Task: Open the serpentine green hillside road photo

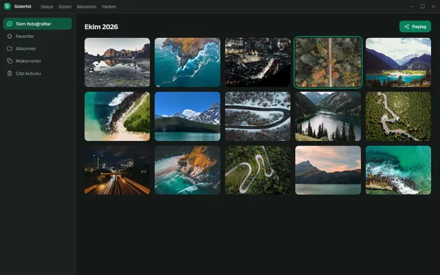Action: [258, 170]
